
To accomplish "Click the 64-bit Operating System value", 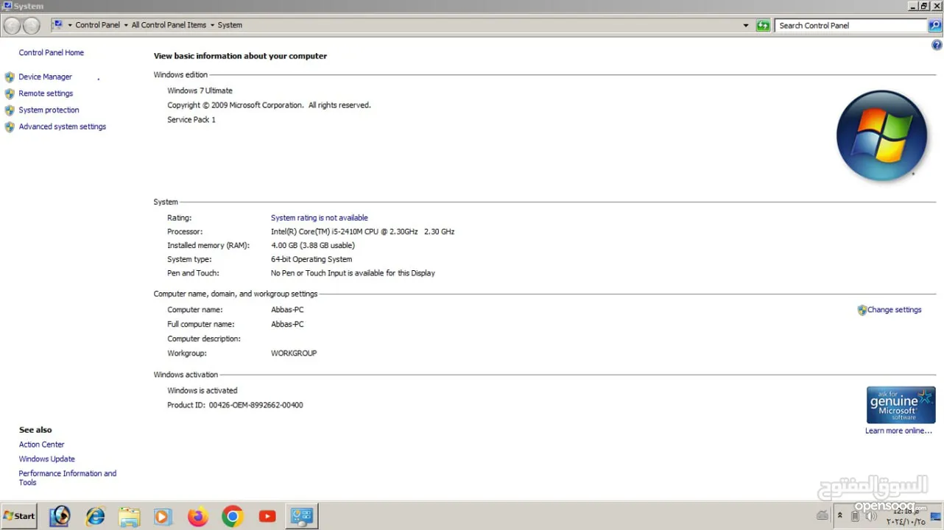I will [x=311, y=260].
